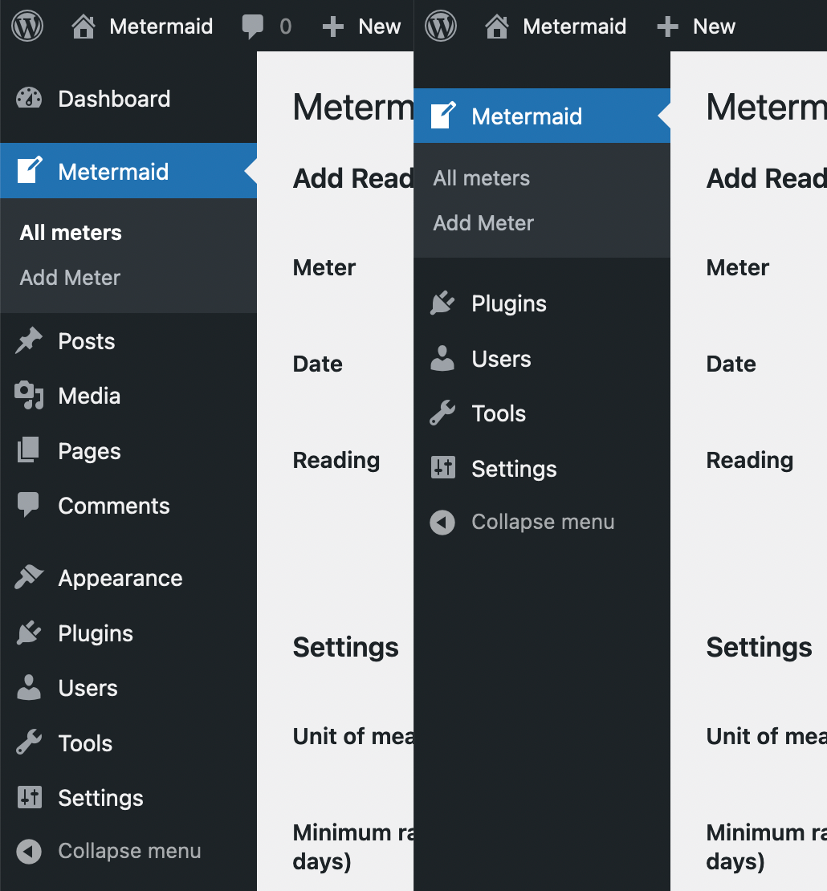Viewport: 827px width, 891px height.
Task: Click the Metermaid pencil icon in left sidebar
Action: (30, 170)
